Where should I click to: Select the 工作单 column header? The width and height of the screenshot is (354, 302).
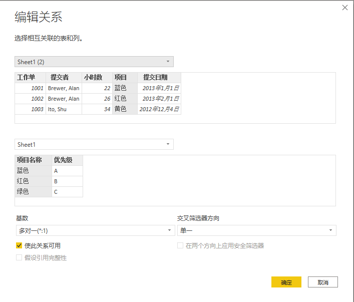26,78
